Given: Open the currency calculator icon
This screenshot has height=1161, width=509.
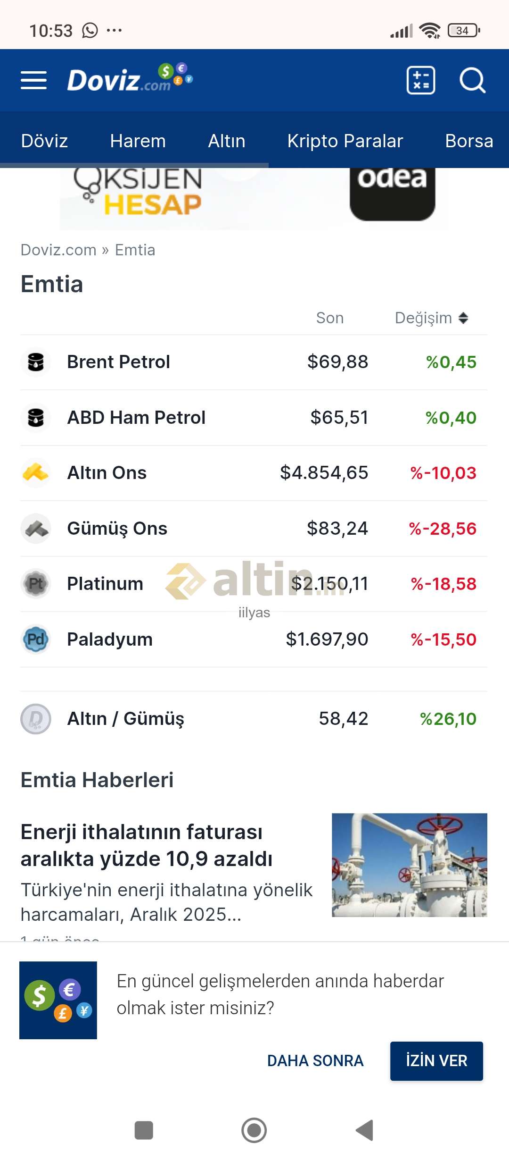Looking at the screenshot, I should [x=420, y=80].
